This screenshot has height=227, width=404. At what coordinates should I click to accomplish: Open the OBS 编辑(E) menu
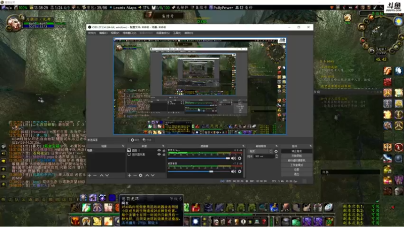tap(103, 33)
